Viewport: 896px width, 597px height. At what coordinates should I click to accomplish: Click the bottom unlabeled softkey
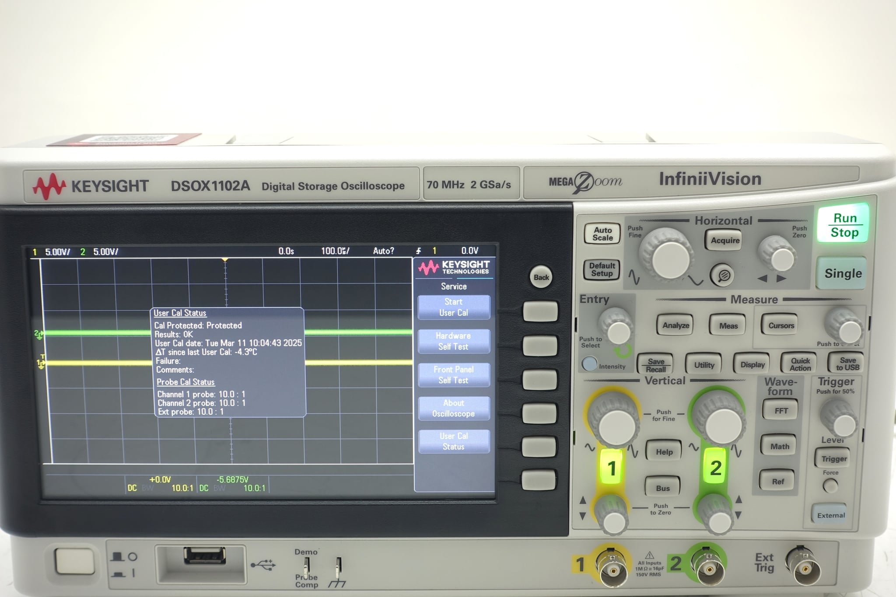tap(539, 480)
